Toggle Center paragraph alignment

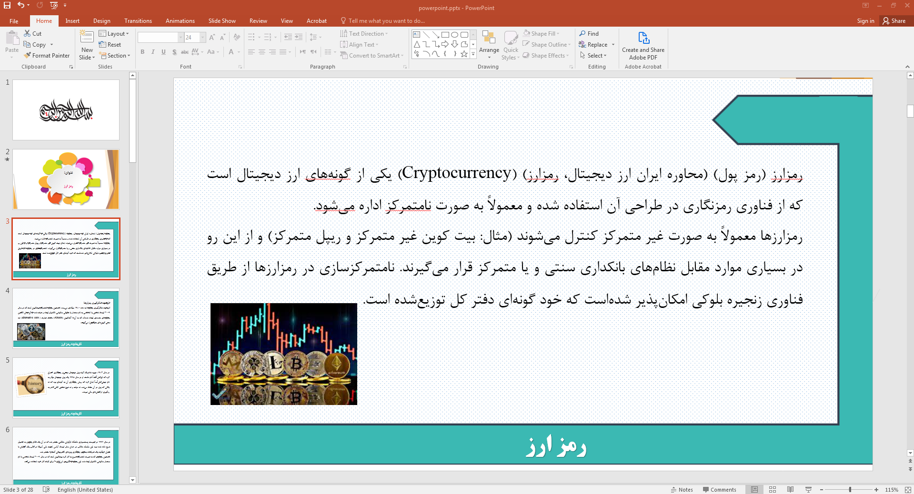tap(262, 52)
